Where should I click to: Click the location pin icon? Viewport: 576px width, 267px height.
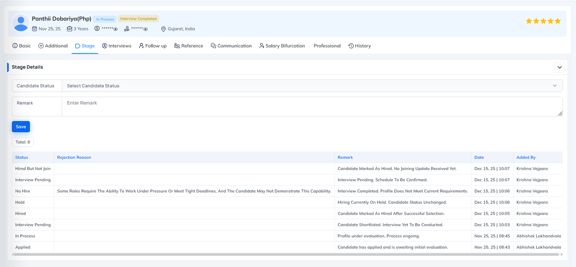tap(163, 29)
